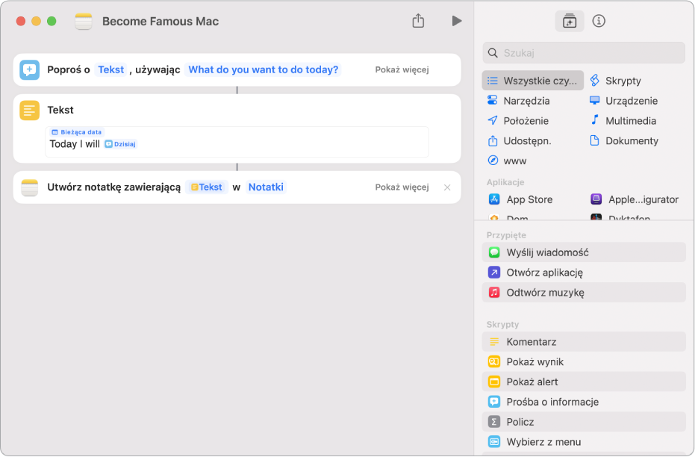This screenshot has width=695, height=457.
Task: Click the Dzisiaj date variable token
Action: [x=120, y=144]
